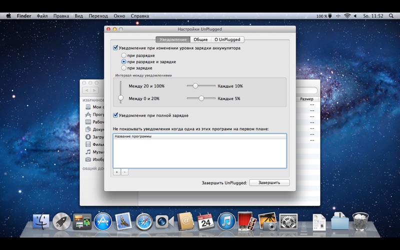400x250 pixels.
Task: Open the Окно menu
Action: 119,16
